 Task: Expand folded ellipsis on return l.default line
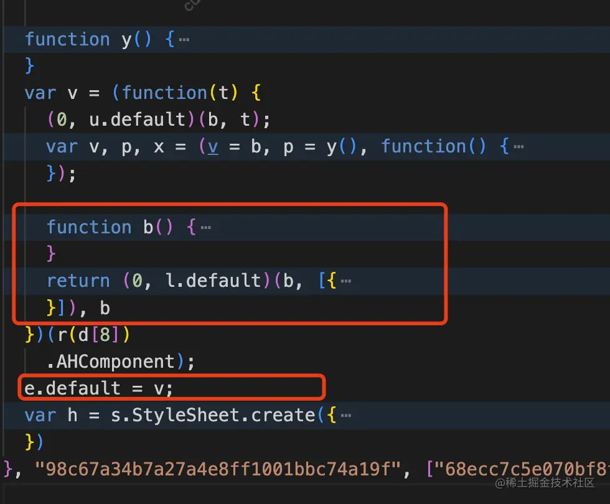point(346,281)
